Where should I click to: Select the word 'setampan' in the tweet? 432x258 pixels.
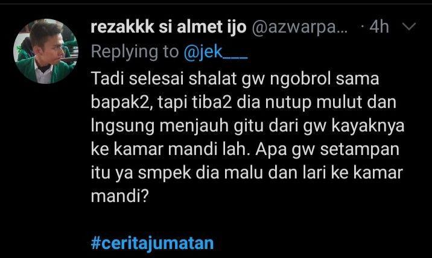click(360, 150)
